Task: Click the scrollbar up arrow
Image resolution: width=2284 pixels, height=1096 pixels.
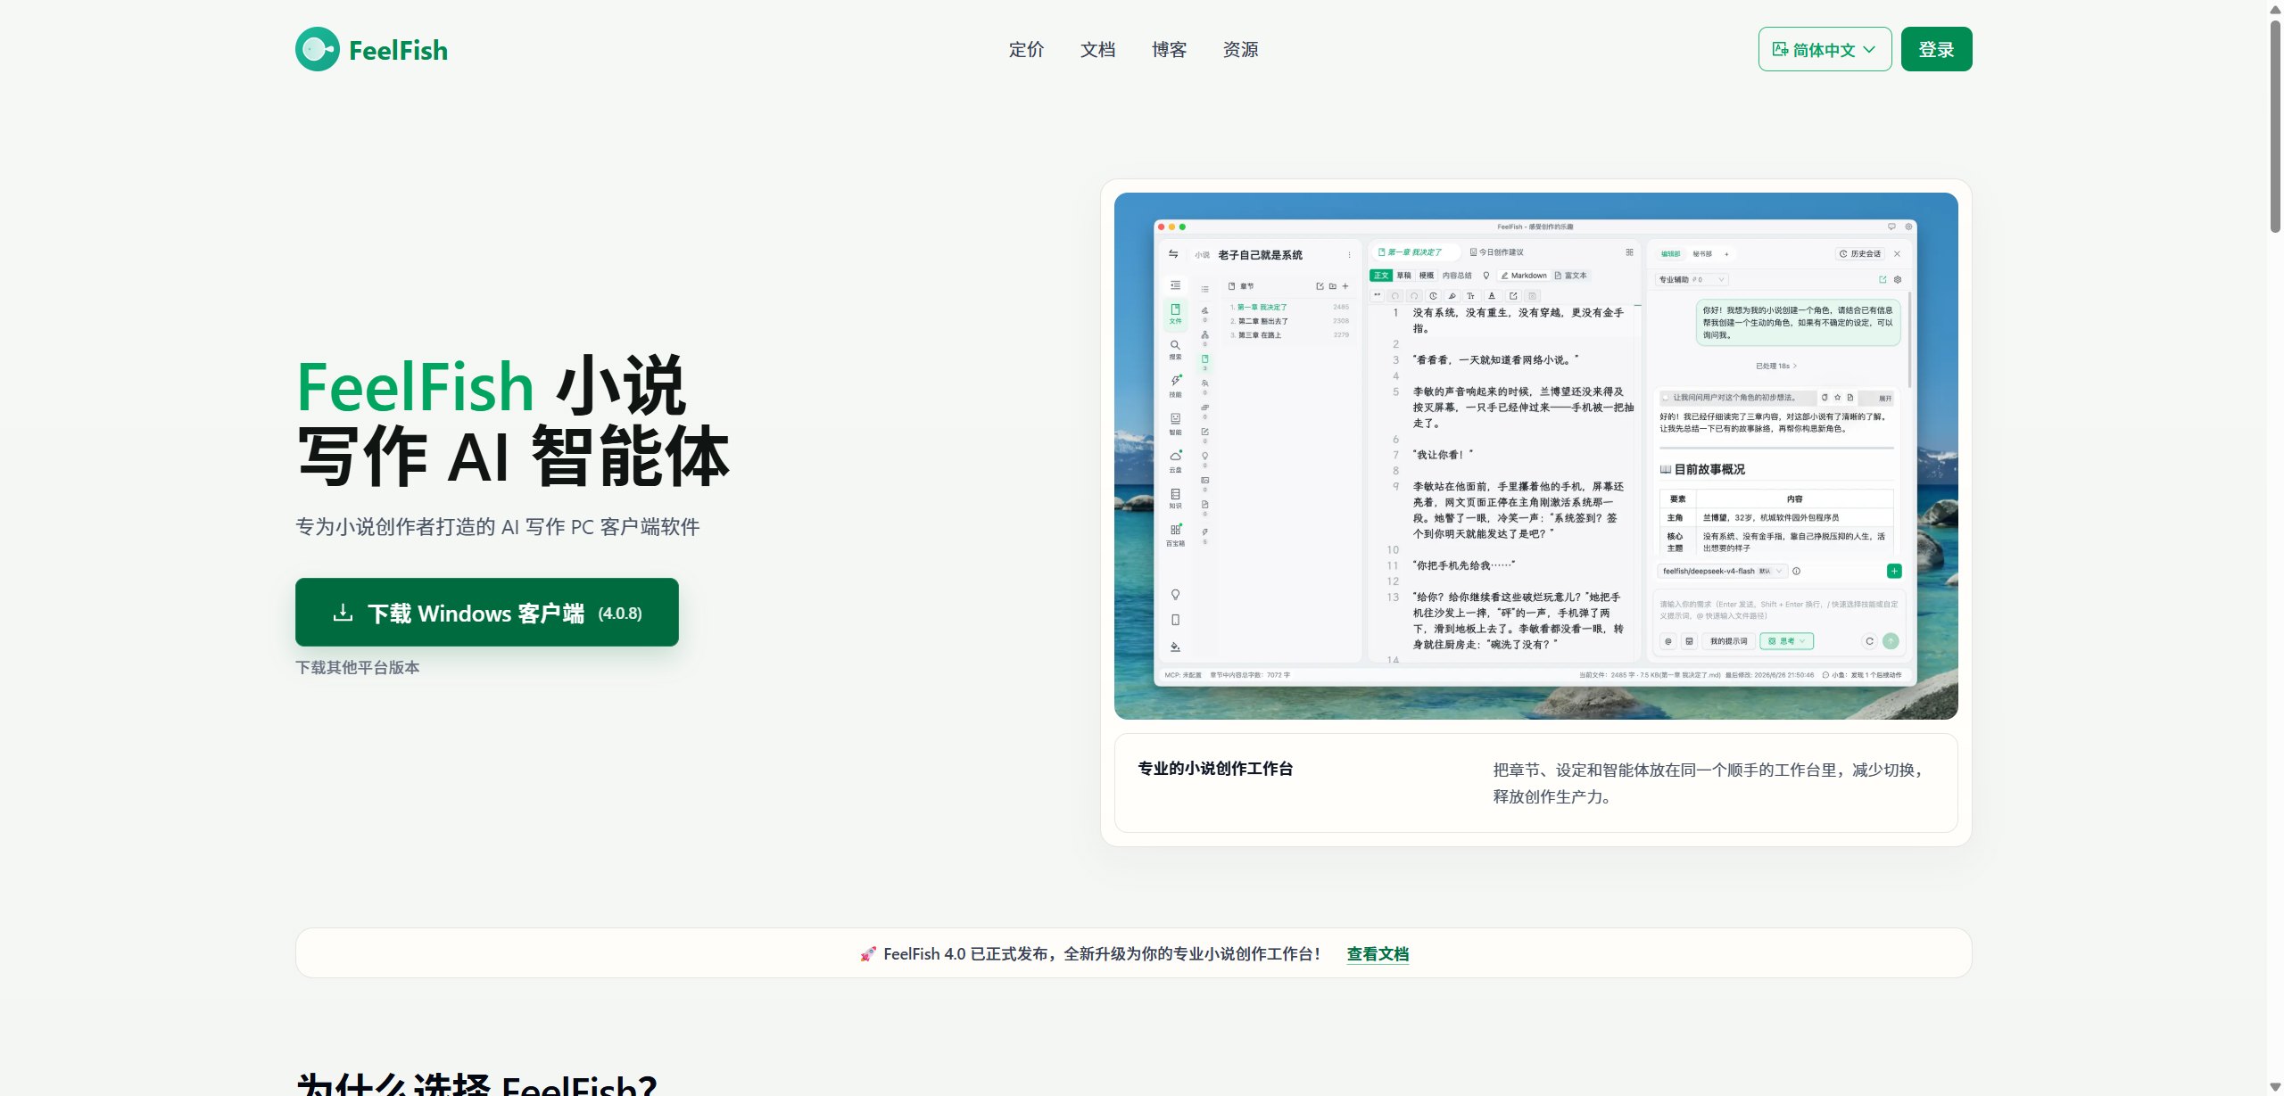Action: (x=2275, y=8)
